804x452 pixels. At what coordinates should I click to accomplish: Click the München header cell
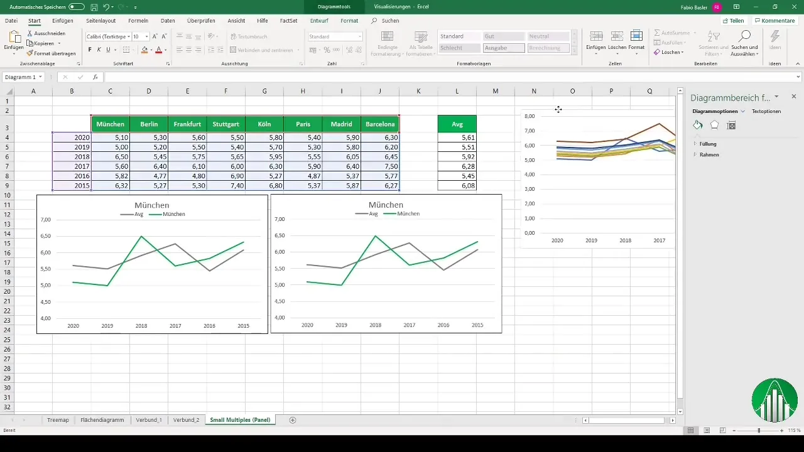coord(111,124)
